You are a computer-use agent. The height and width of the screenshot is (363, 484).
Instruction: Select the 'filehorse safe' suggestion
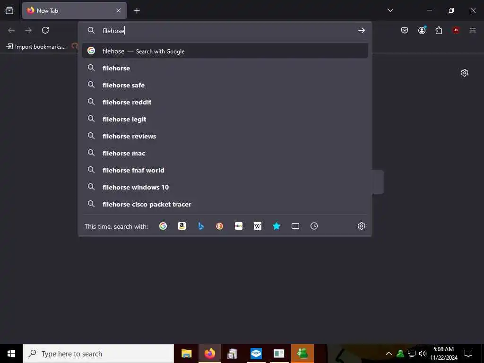(225, 85)
